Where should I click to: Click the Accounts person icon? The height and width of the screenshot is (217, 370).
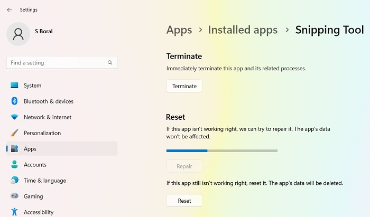[14, 164]
